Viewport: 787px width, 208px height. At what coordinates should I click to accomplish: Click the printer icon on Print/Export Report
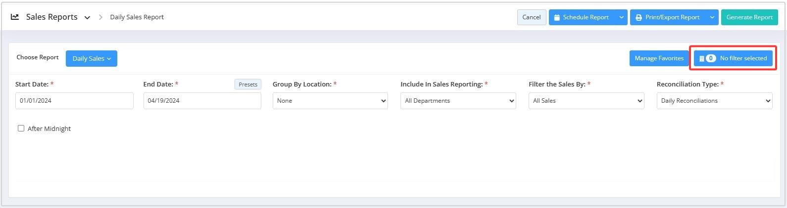[x=639, y=17]
